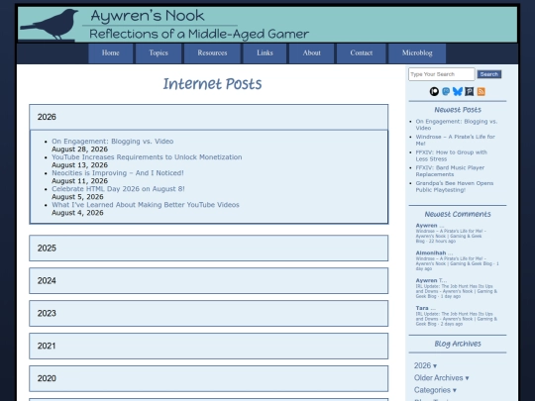Expand the 2025 posts section
Viewport: 535px width, 401px height.
point(208,248)
